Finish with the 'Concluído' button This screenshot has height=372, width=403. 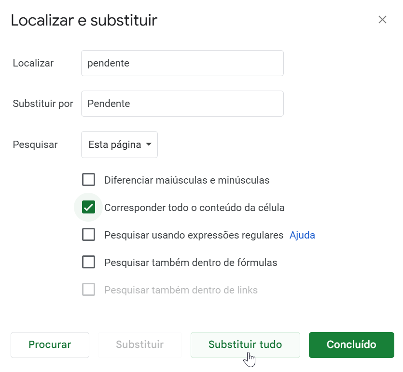click(x=351, y=345)
